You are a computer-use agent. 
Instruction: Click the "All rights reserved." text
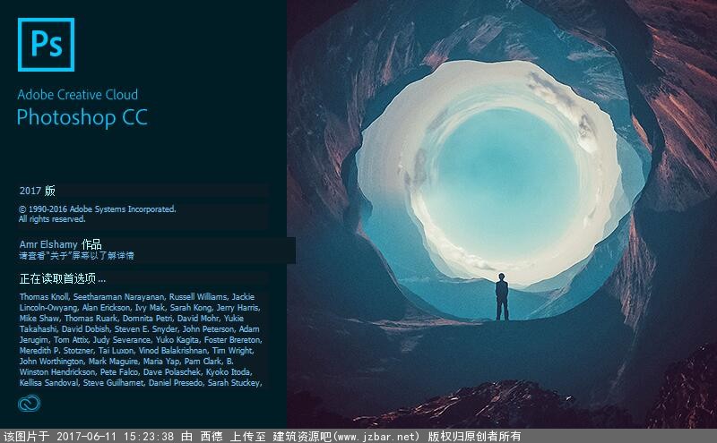point(52,219)
